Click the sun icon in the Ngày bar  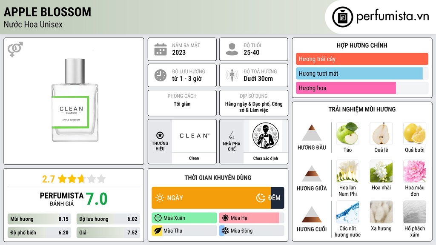click(160, 198)
